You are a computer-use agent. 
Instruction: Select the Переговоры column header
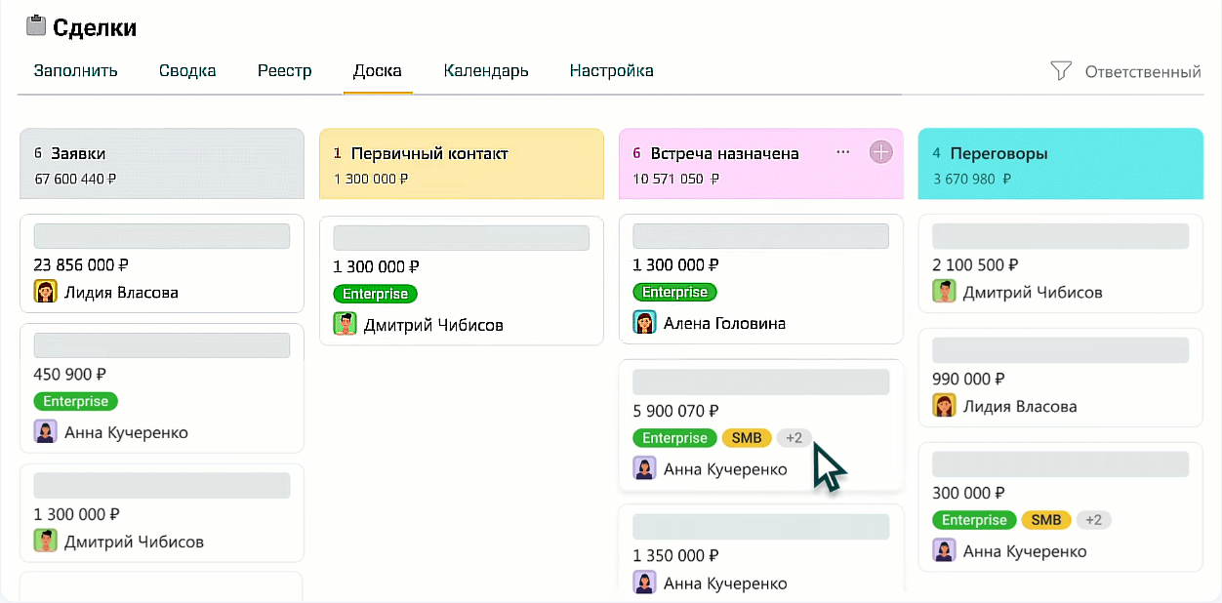point(1060,163)
